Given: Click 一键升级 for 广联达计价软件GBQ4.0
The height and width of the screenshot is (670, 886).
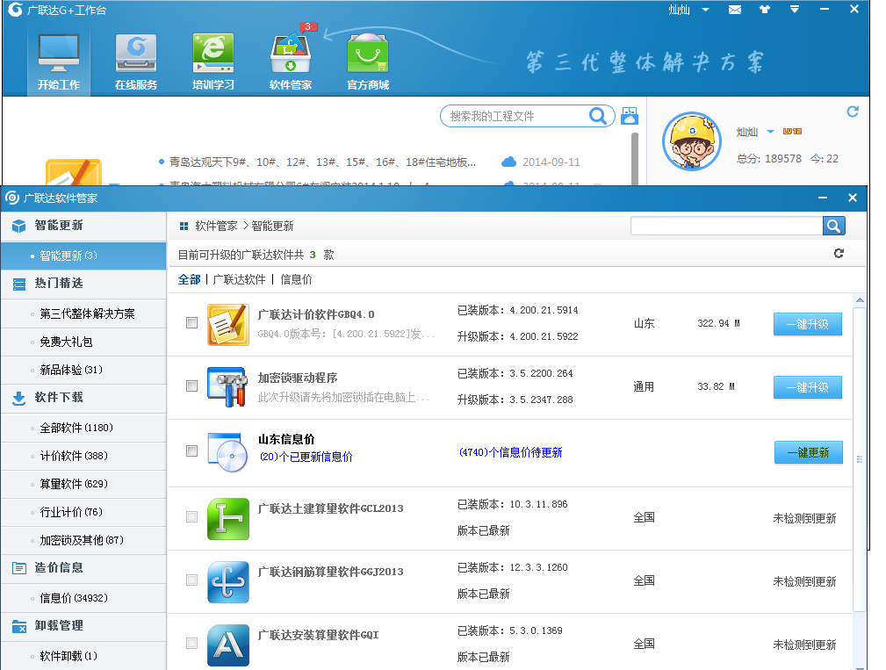Looking at the screenshot, I should coord(807,324).
